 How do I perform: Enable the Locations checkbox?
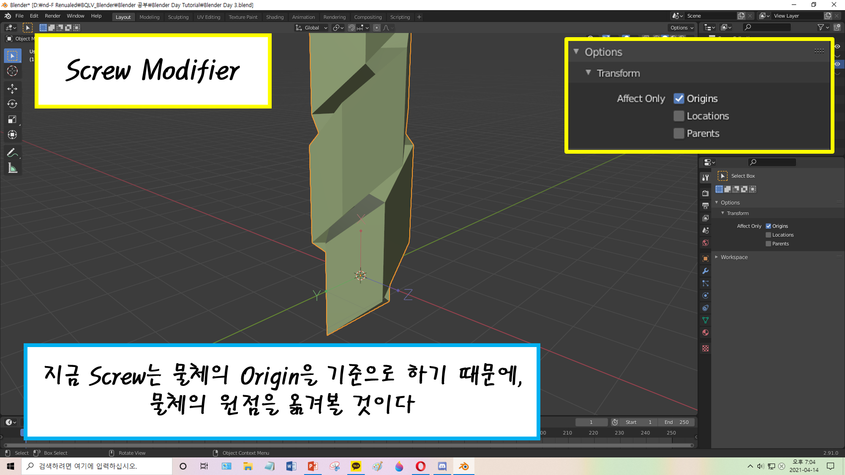pos(769,235)
